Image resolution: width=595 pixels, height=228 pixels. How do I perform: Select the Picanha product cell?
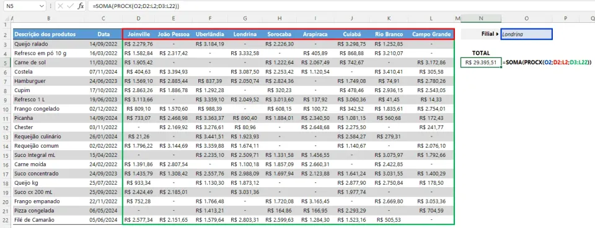(48, 118)
